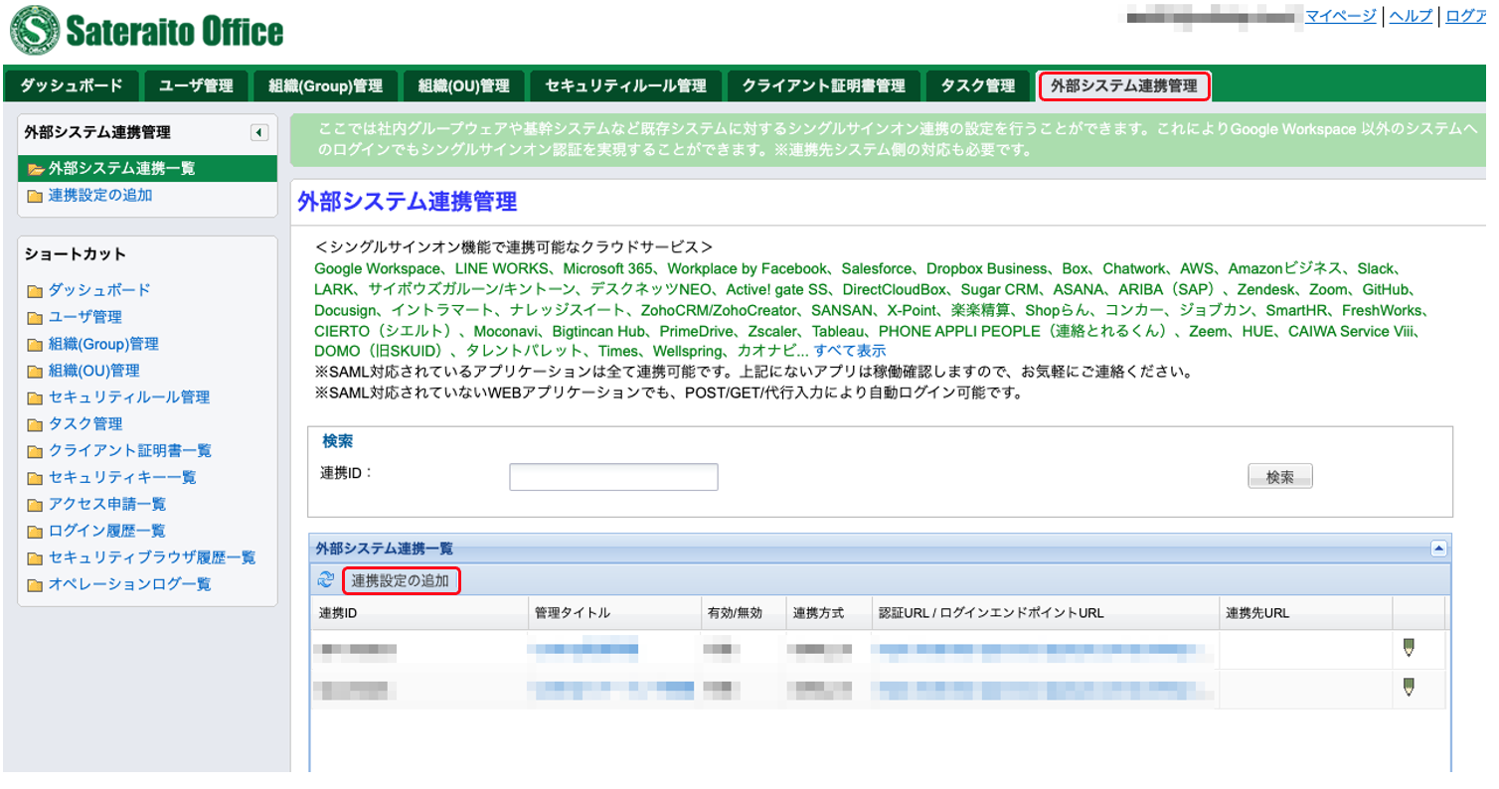This screenshot has width=1499, height=789.
Task: Sort by the 管理タイトル column header
Action: (x=572, y=613)
